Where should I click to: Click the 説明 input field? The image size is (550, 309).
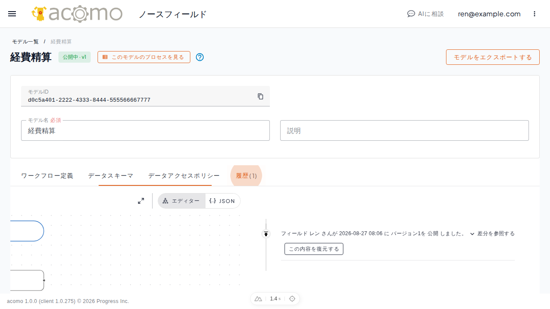(x=404, y=130)
